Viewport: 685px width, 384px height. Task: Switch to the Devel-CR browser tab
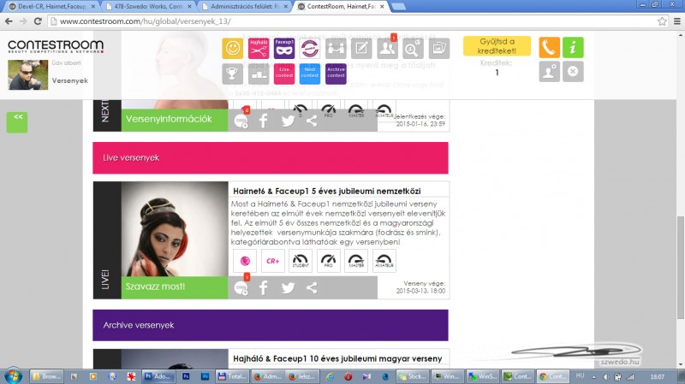click(x=52, y=7)
